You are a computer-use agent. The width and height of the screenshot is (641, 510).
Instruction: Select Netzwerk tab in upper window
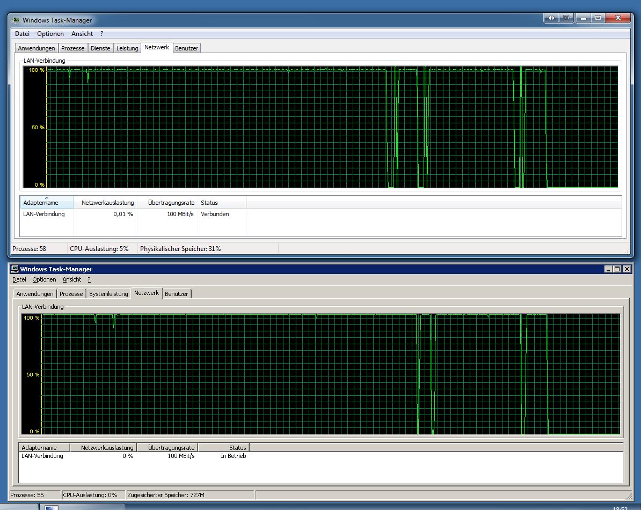(x=157, y=47)
